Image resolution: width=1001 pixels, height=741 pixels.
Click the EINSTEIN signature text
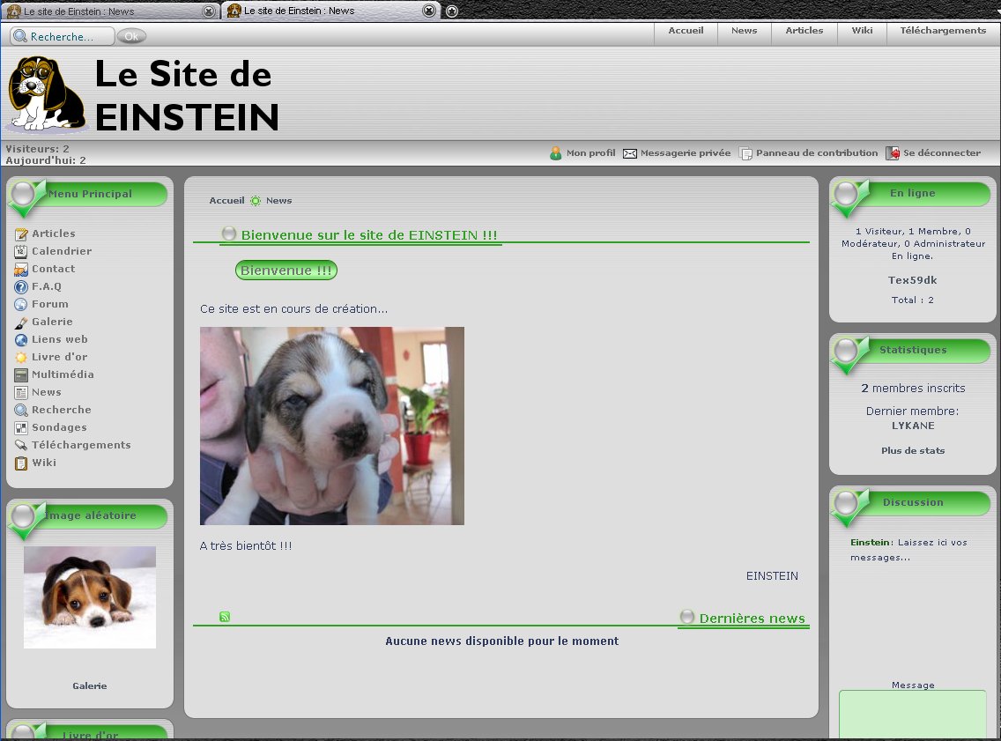(772, 576)
